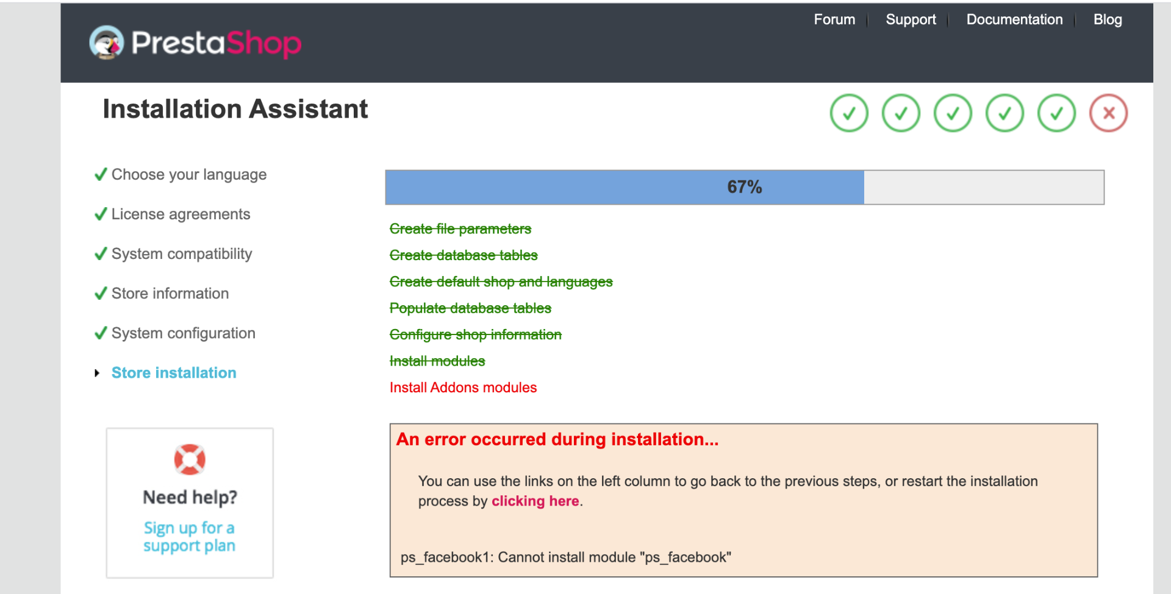Open the Documentation link in header
Image resolution: width=1171 pixels, height=594 pixels.
pos(1014,19)
